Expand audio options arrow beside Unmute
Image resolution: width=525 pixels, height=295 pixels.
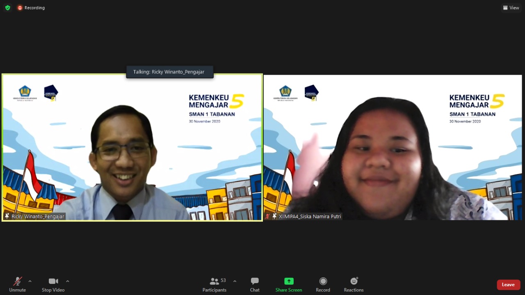(30, 281)
